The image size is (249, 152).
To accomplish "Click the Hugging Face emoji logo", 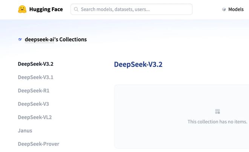I will click(x=22, y=9).
